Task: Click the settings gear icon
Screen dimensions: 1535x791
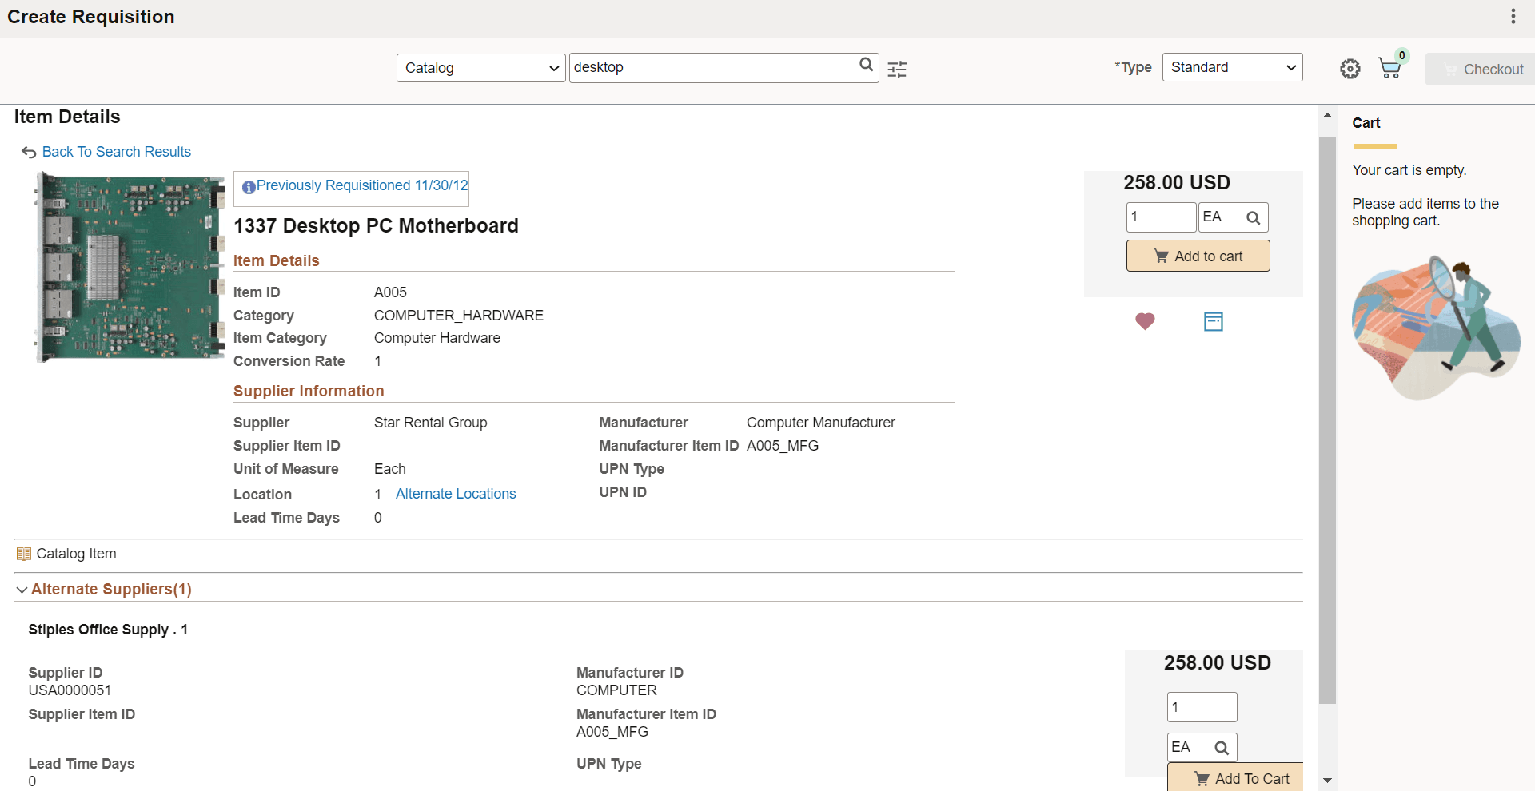Action: (x=1350, y=69)
